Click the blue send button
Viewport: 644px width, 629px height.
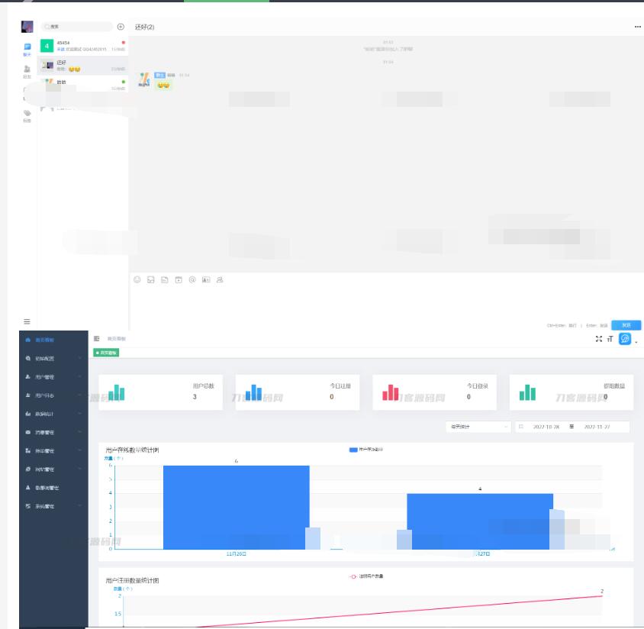point(626,325)
